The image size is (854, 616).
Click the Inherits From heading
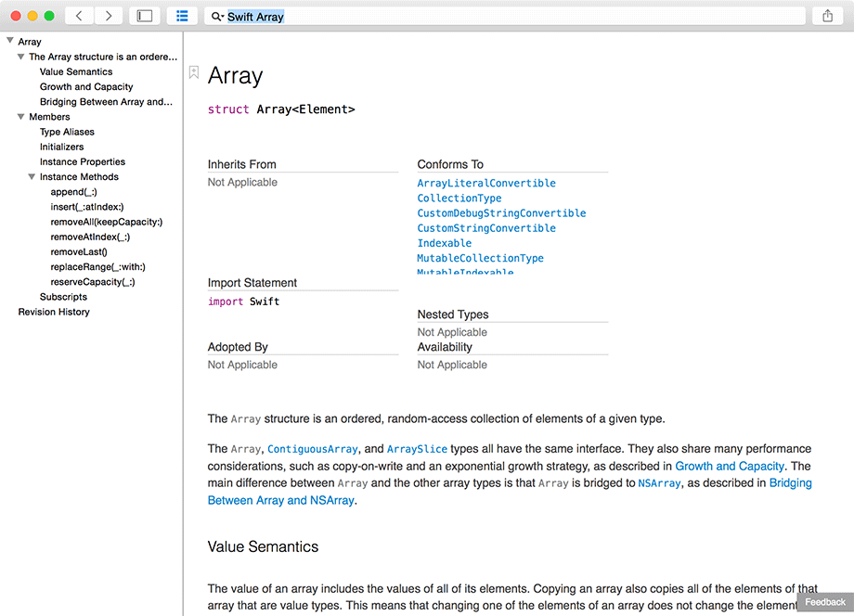[242, 164]
